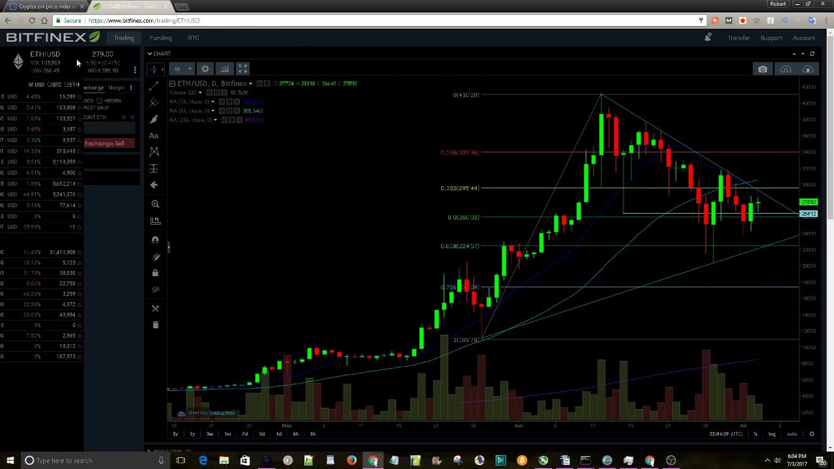Open the ticker panel three-dot menu
This screenshot has height=469, width=834.
[135, 70]
